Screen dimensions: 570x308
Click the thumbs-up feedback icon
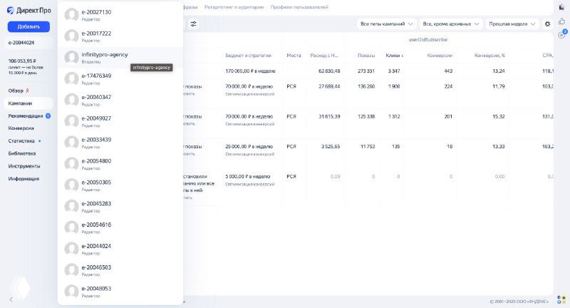pyautogui.click(x=561, y=21)
